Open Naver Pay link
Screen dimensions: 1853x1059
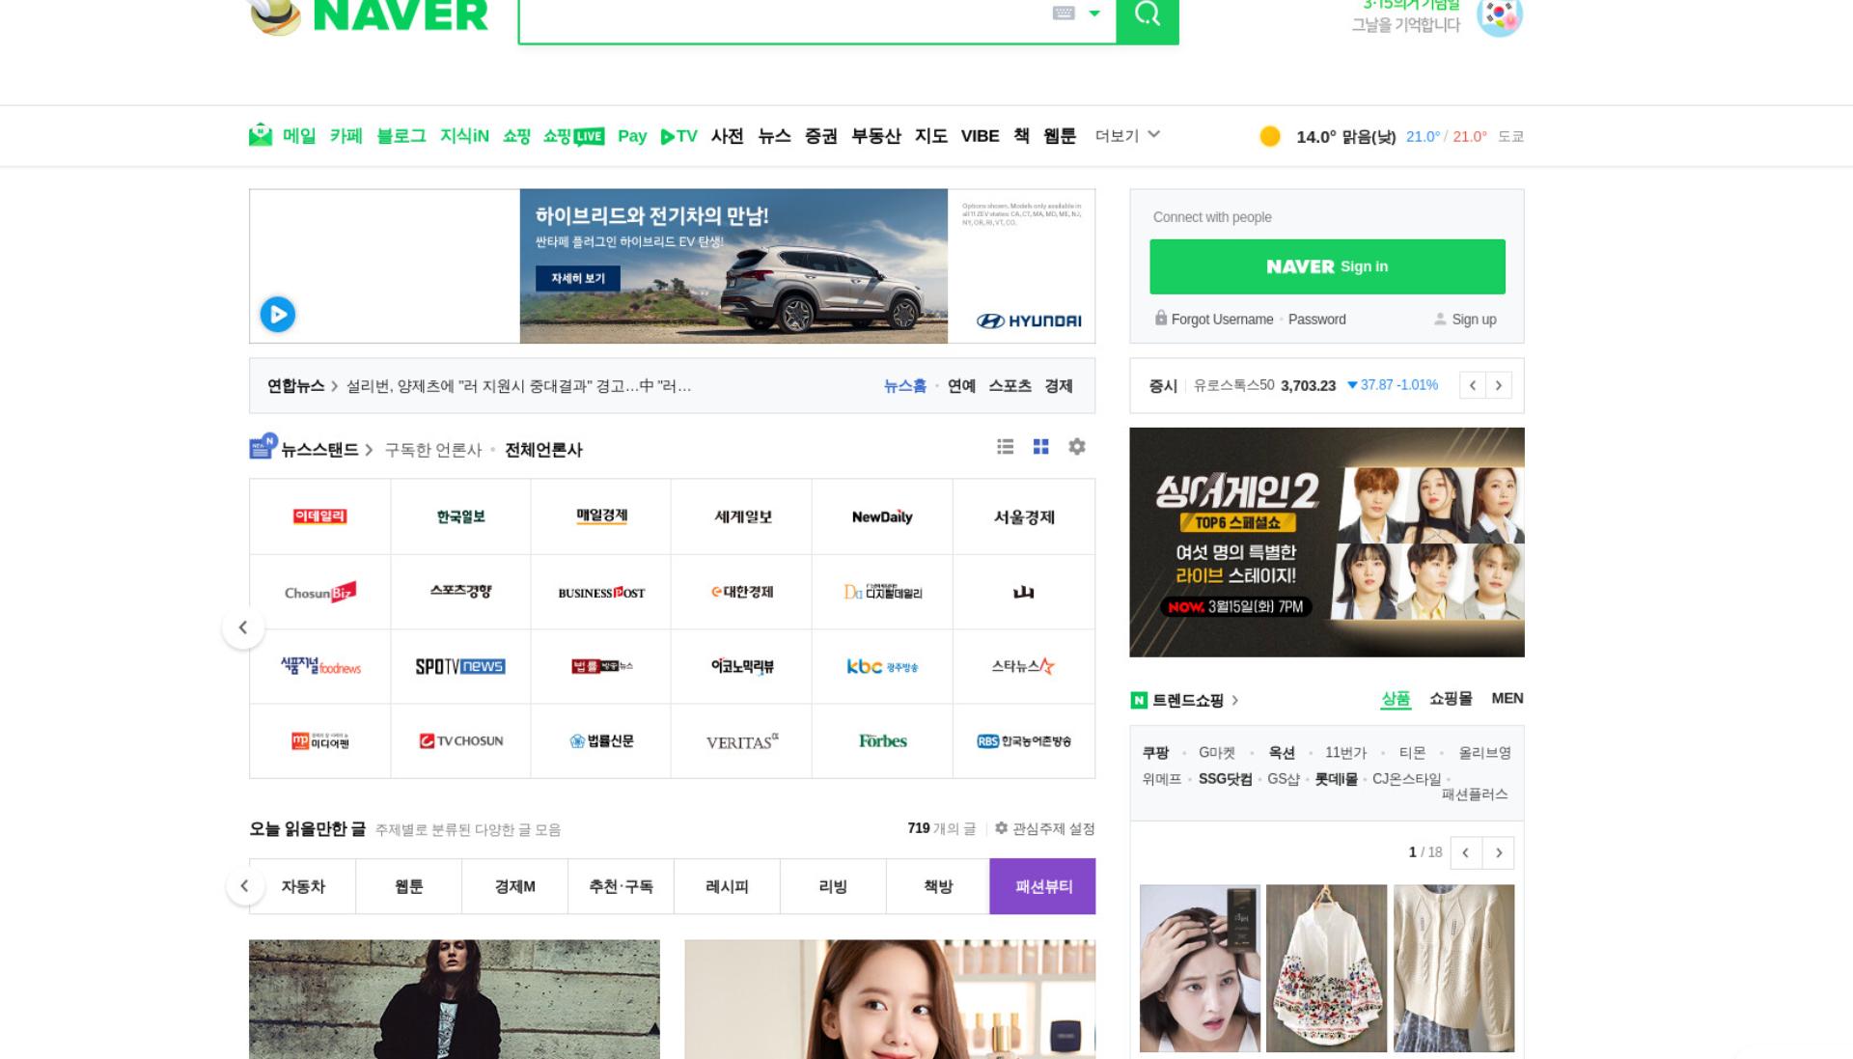click(x=632, y=136)
